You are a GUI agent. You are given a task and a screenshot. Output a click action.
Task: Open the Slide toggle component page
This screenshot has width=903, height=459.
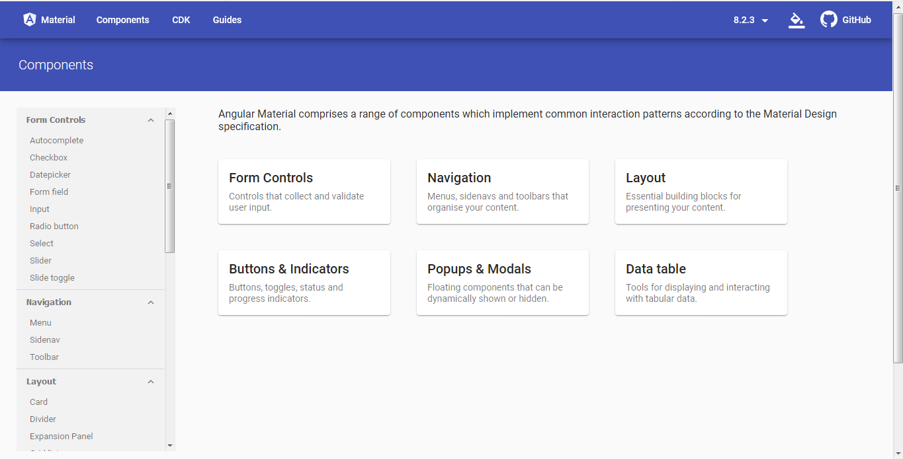52,277
